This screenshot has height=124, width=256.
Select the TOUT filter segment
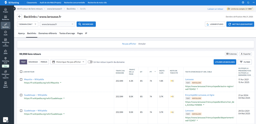23,62
